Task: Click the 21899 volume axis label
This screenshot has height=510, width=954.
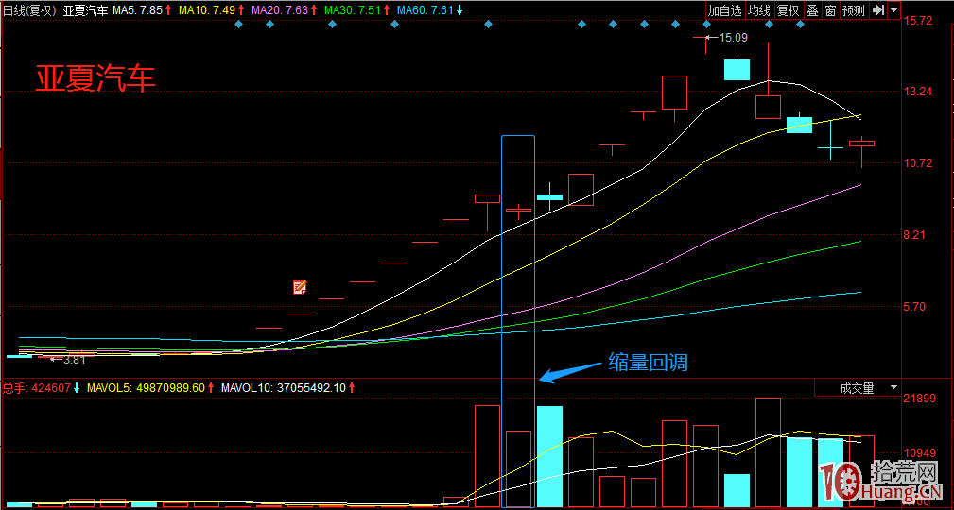Action: pos(920,399)
